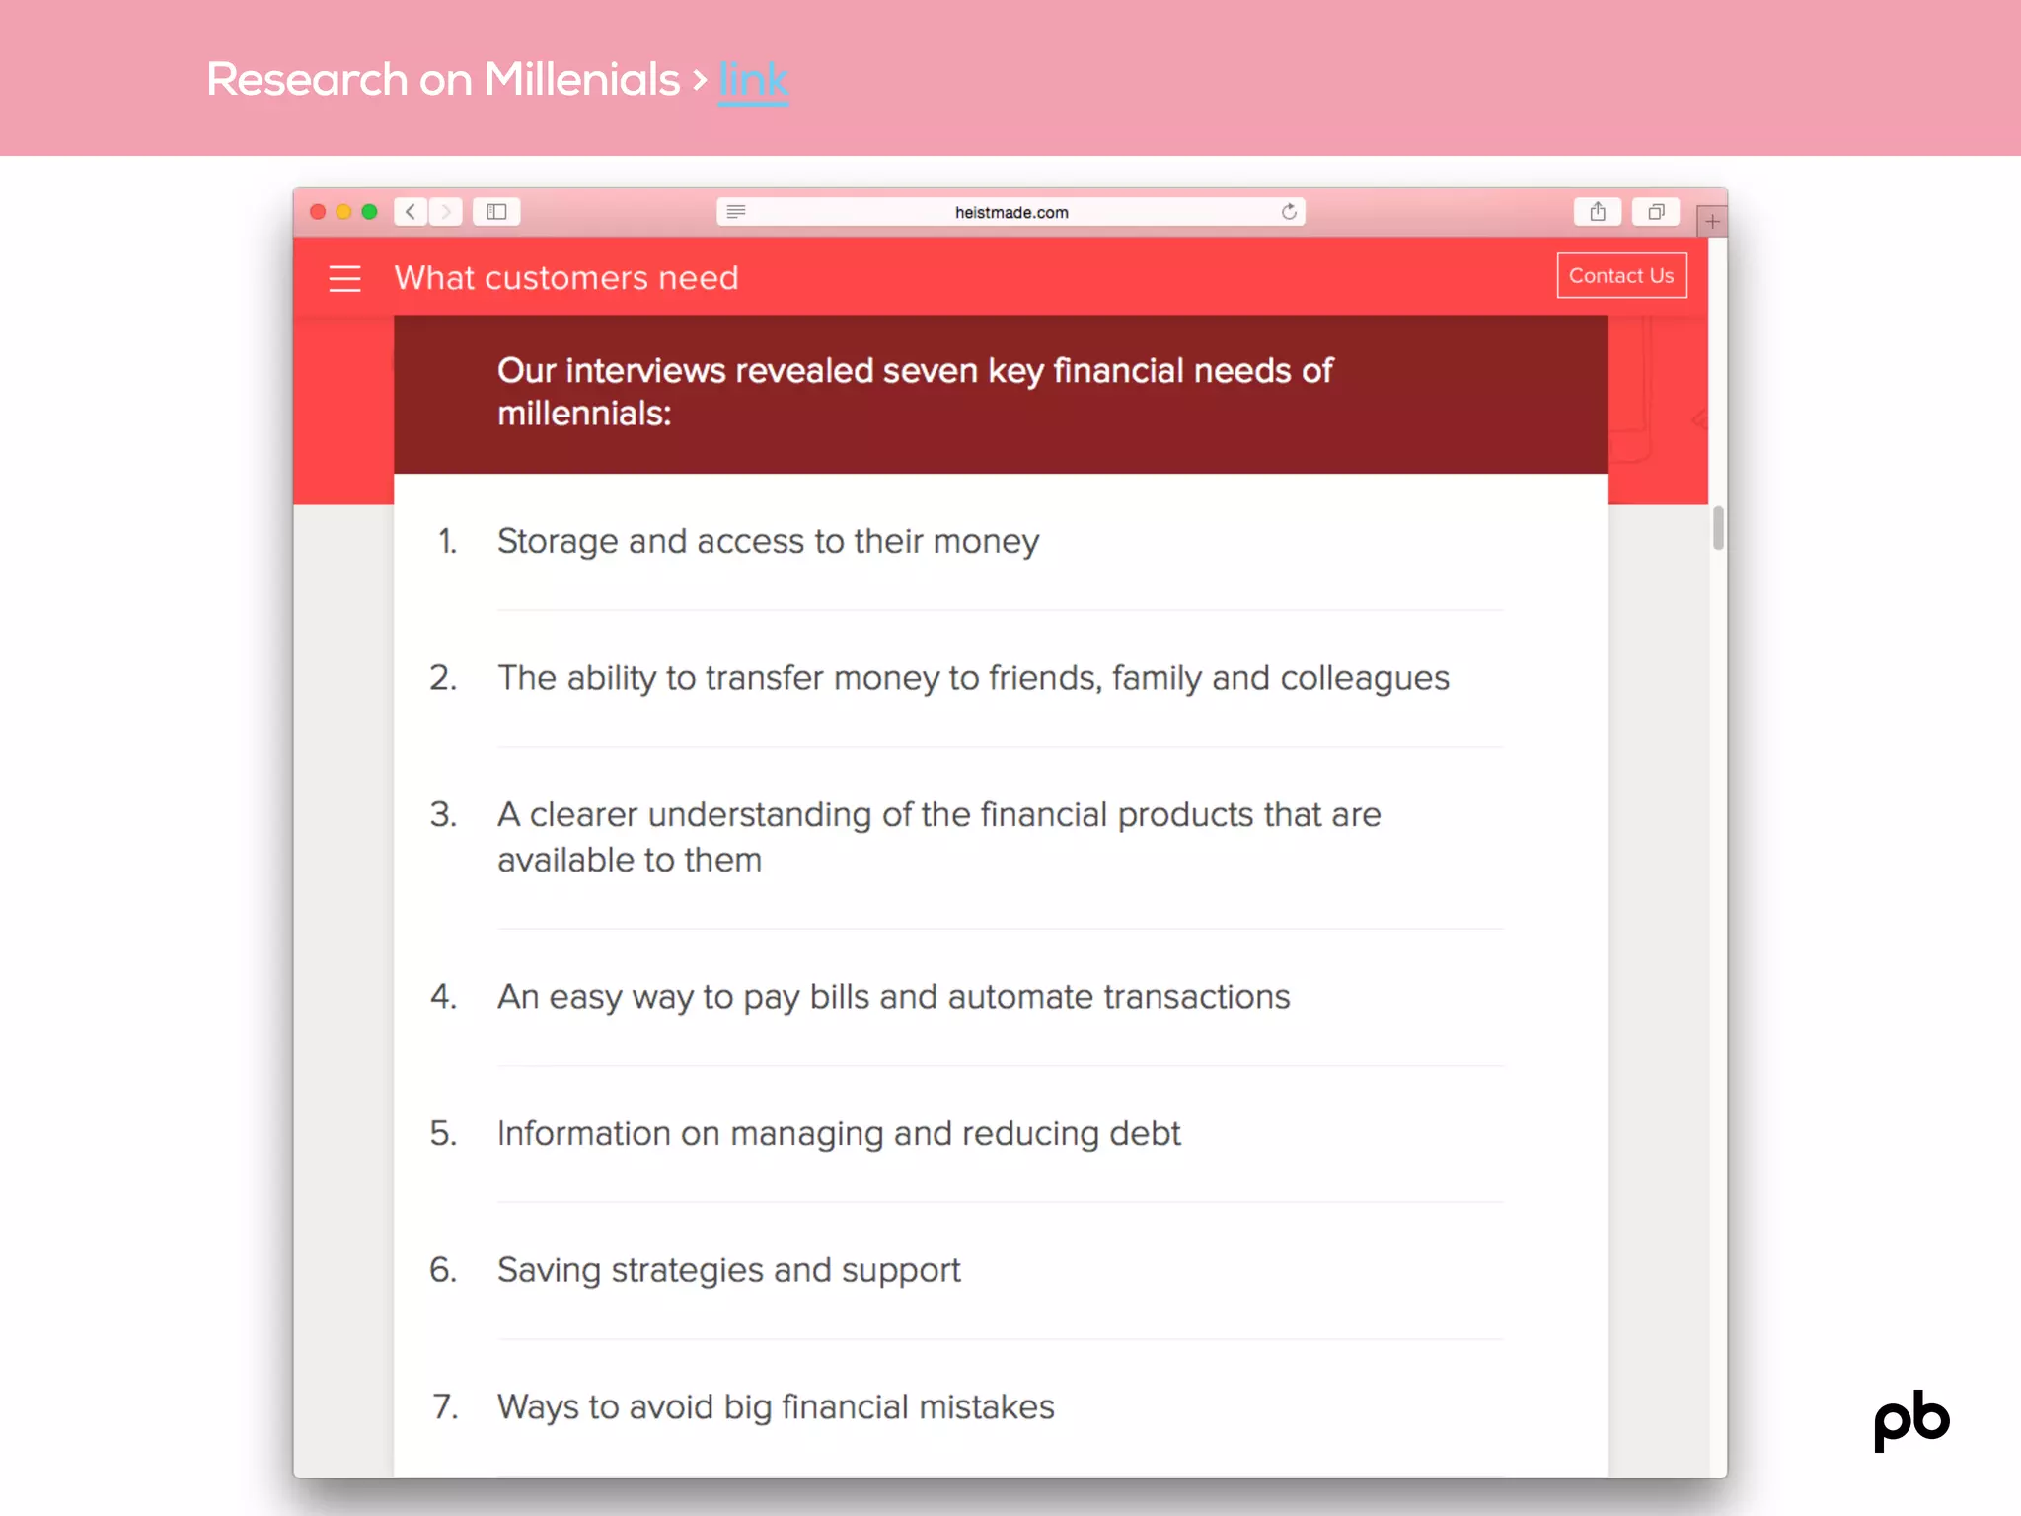Click the yellow minimize window button
Viewport: 2021px width, 1516px height.
coord(343,212)
